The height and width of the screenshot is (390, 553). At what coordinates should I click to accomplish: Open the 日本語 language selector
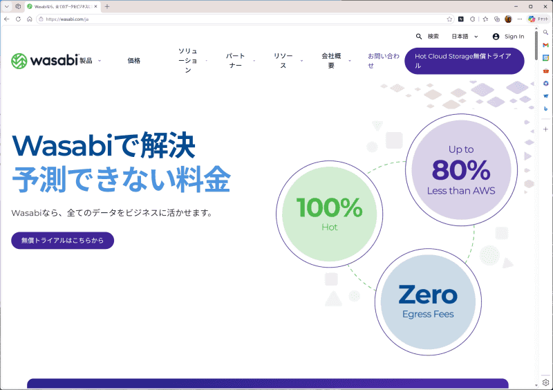click(465, 37)
